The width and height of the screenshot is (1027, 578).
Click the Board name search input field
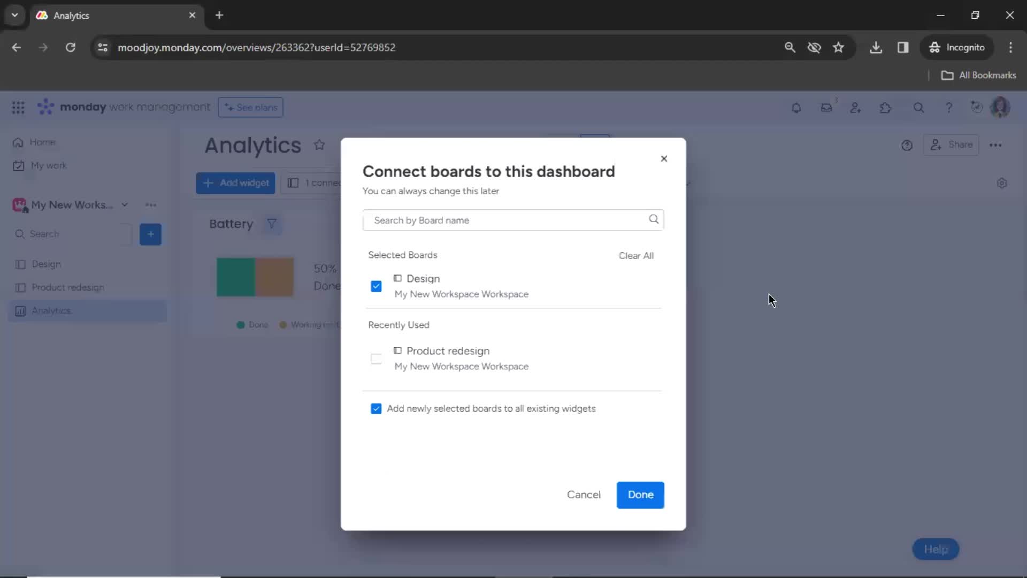pyautogui.click(x=513, y=219)
